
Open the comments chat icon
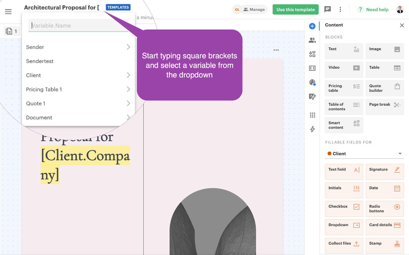(327, 9)
